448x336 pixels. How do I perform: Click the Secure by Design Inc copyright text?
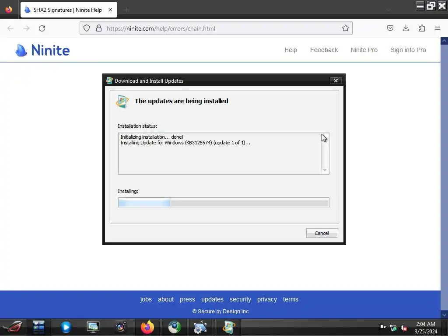(x=220, y=311)
